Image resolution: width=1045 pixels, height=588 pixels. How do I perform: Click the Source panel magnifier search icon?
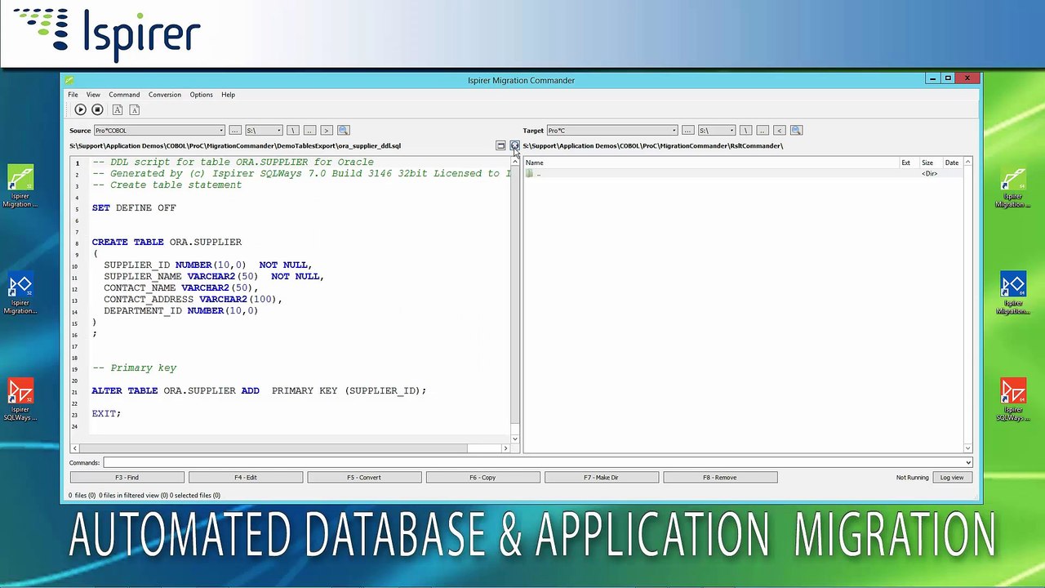tap(344, 131)
